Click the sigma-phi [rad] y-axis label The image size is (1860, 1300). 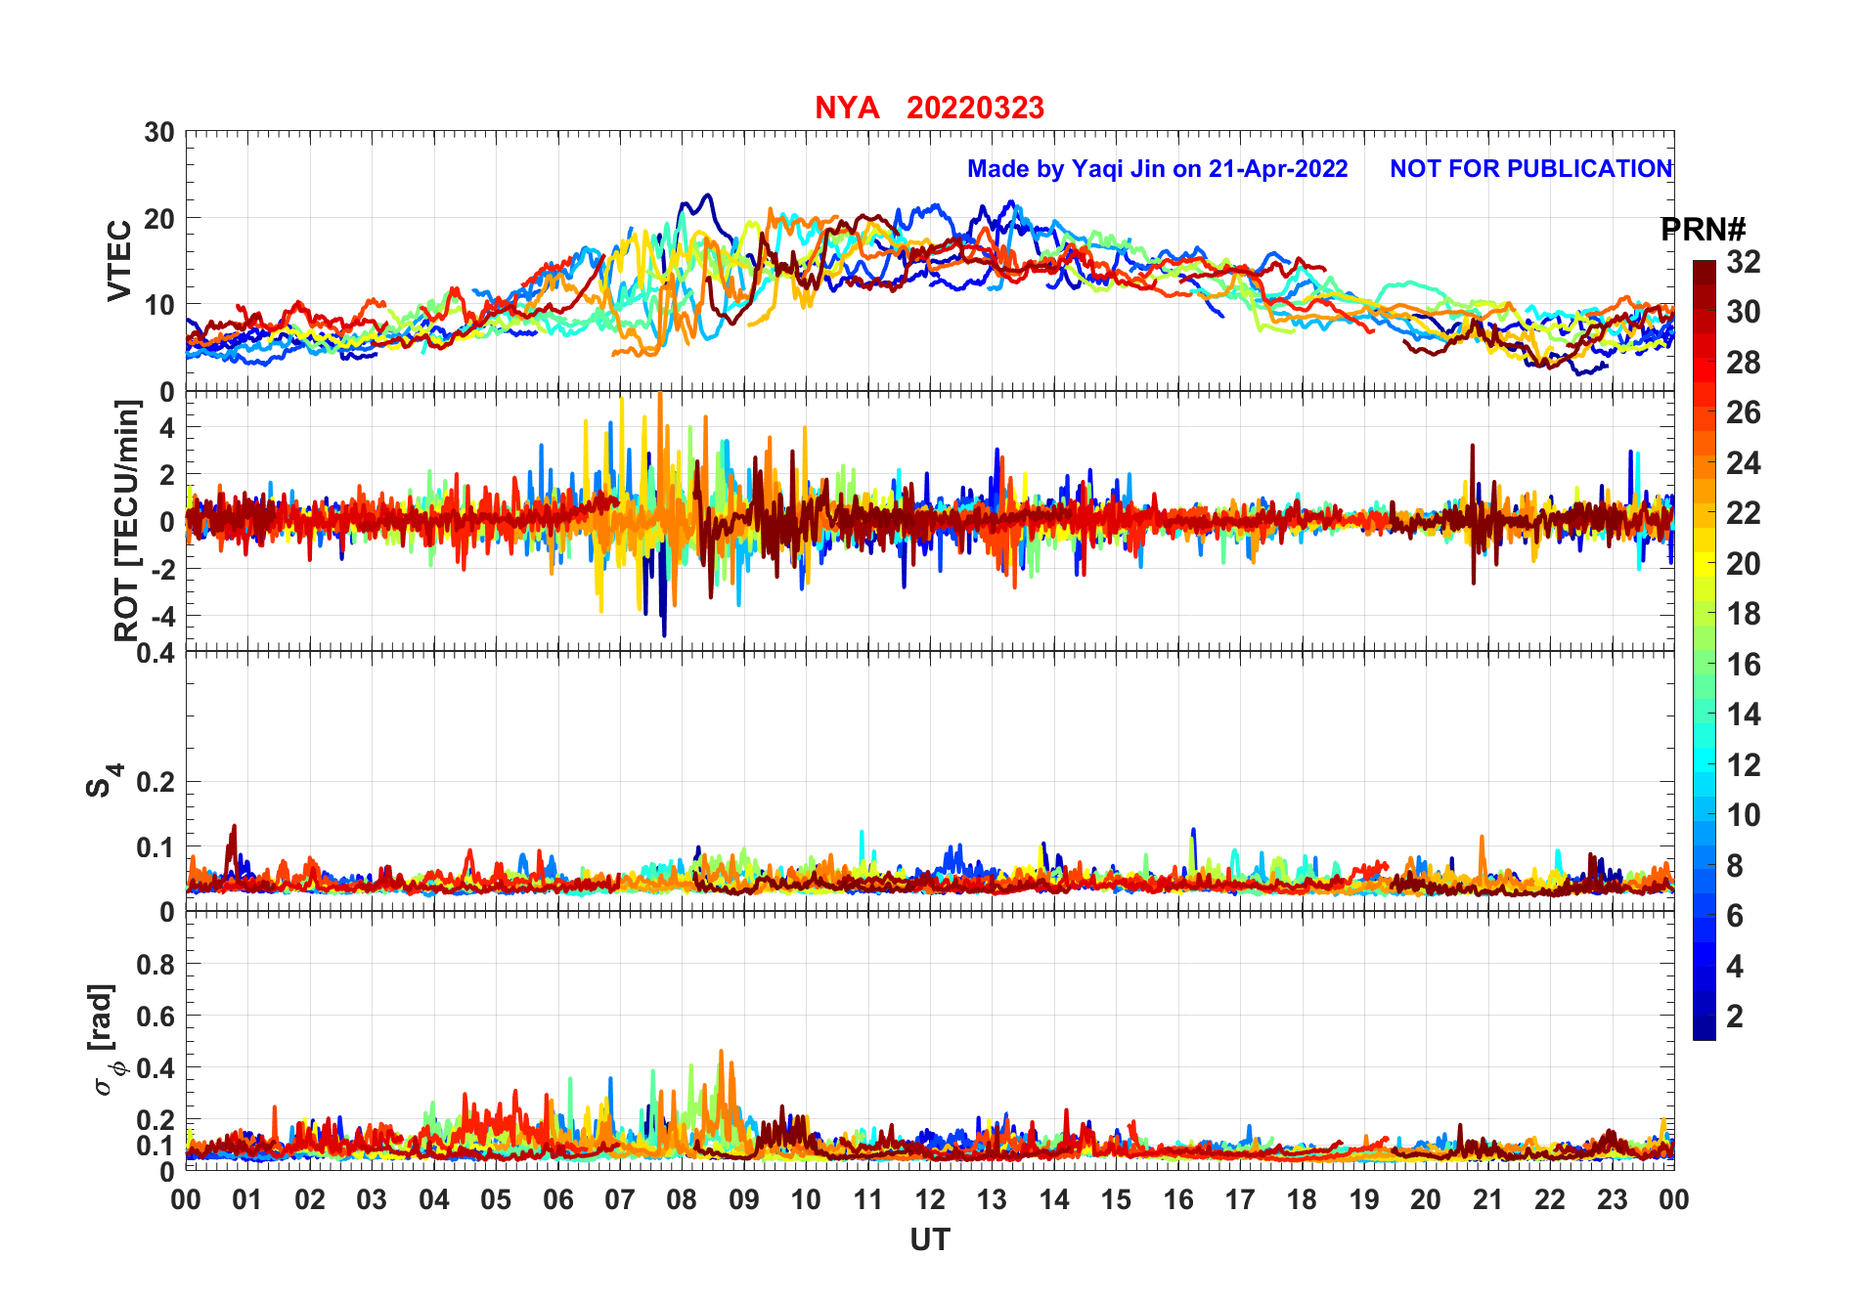pos(108,1040)
